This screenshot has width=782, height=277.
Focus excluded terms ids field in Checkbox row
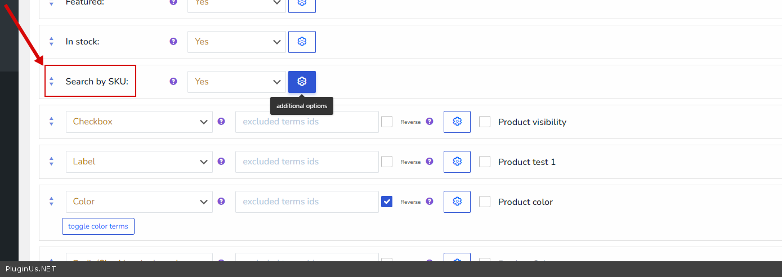coord(306,122)
